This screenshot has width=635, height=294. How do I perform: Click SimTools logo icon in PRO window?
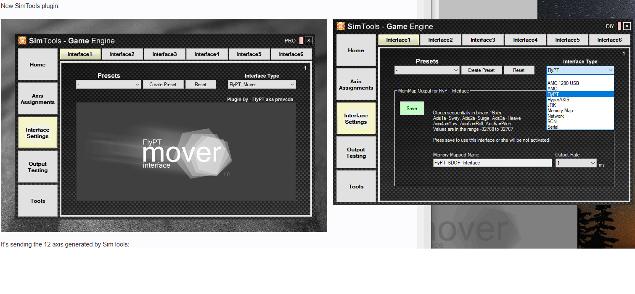point(22,40)
